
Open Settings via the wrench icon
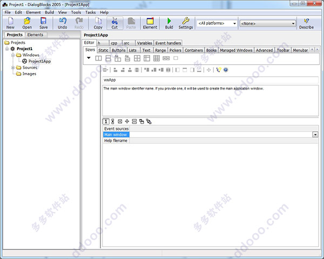(x=186, y=21)
